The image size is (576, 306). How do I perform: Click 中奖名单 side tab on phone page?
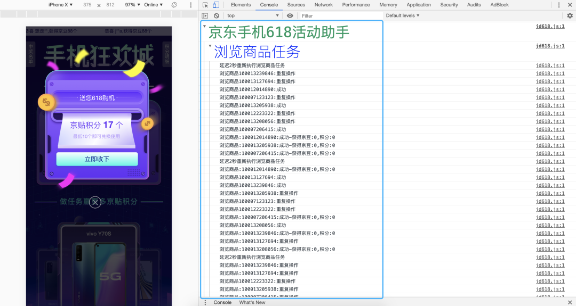[31, 54]
